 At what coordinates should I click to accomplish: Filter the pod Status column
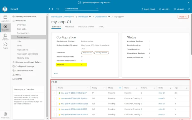(x=136, y=88)
